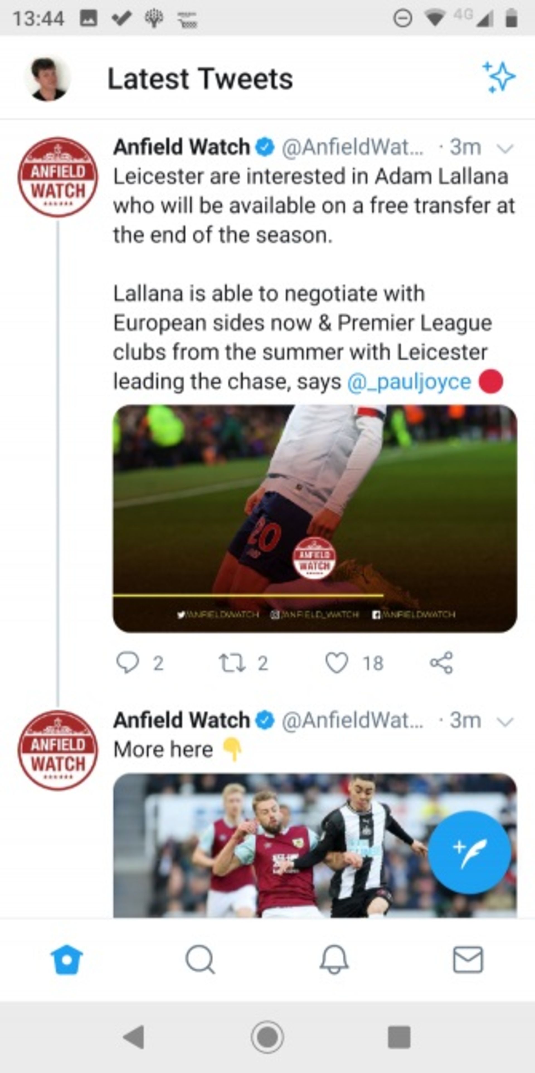The height and width of the screenshot is (1073, 535).
Task: Expand the first tweet's options chevron
Action: (505, 148)
